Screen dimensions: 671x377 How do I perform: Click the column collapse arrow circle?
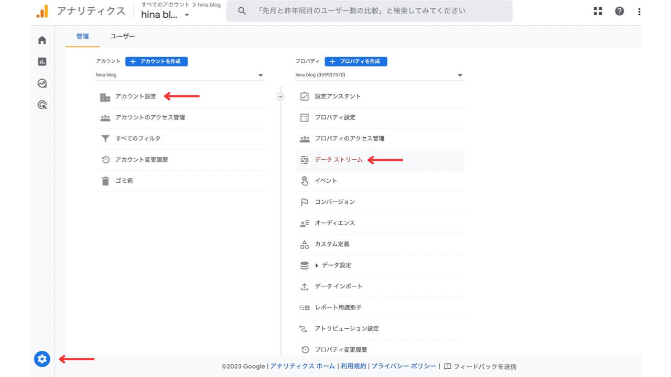pyautogui.click(x=280, y=96)
